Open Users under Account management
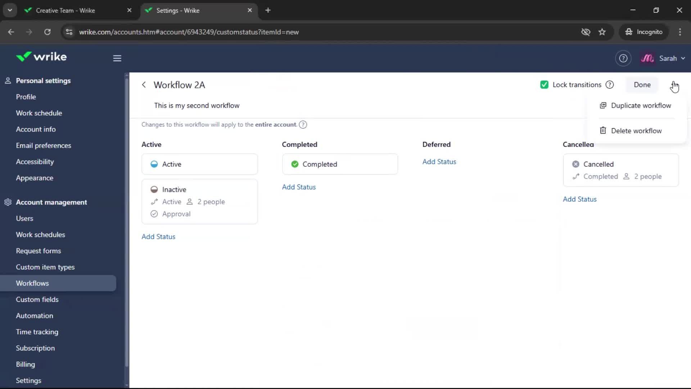The width and height of the screenshot is (691, 389). pyautogui.click(x=24, y=218)
